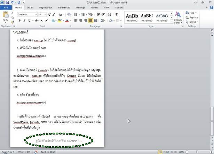
Task: Decrease paragraph indent
Action: (x=98, y=15)
